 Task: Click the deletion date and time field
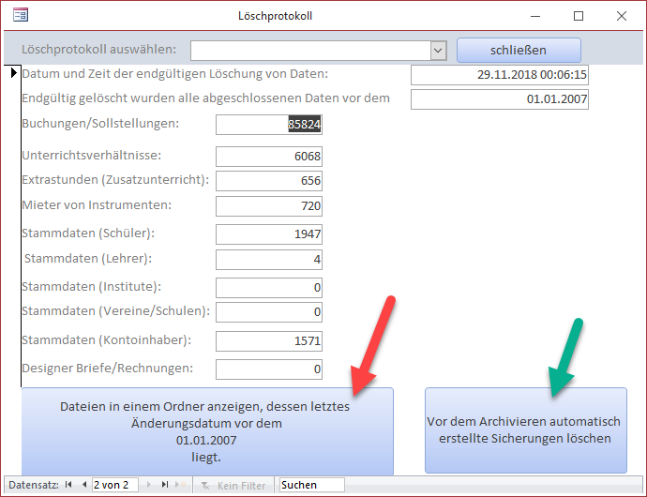coord(499,75)
